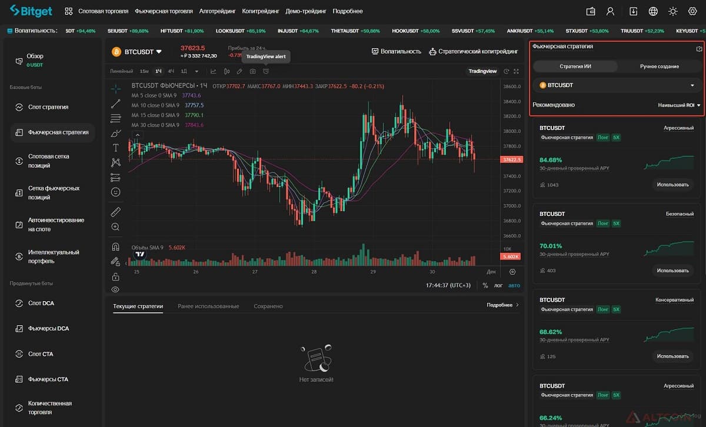Screen dimensions: 706x427
Task: Open the Копитрейдинг menu
Action: pyautogui.click(x=260, y=11)
